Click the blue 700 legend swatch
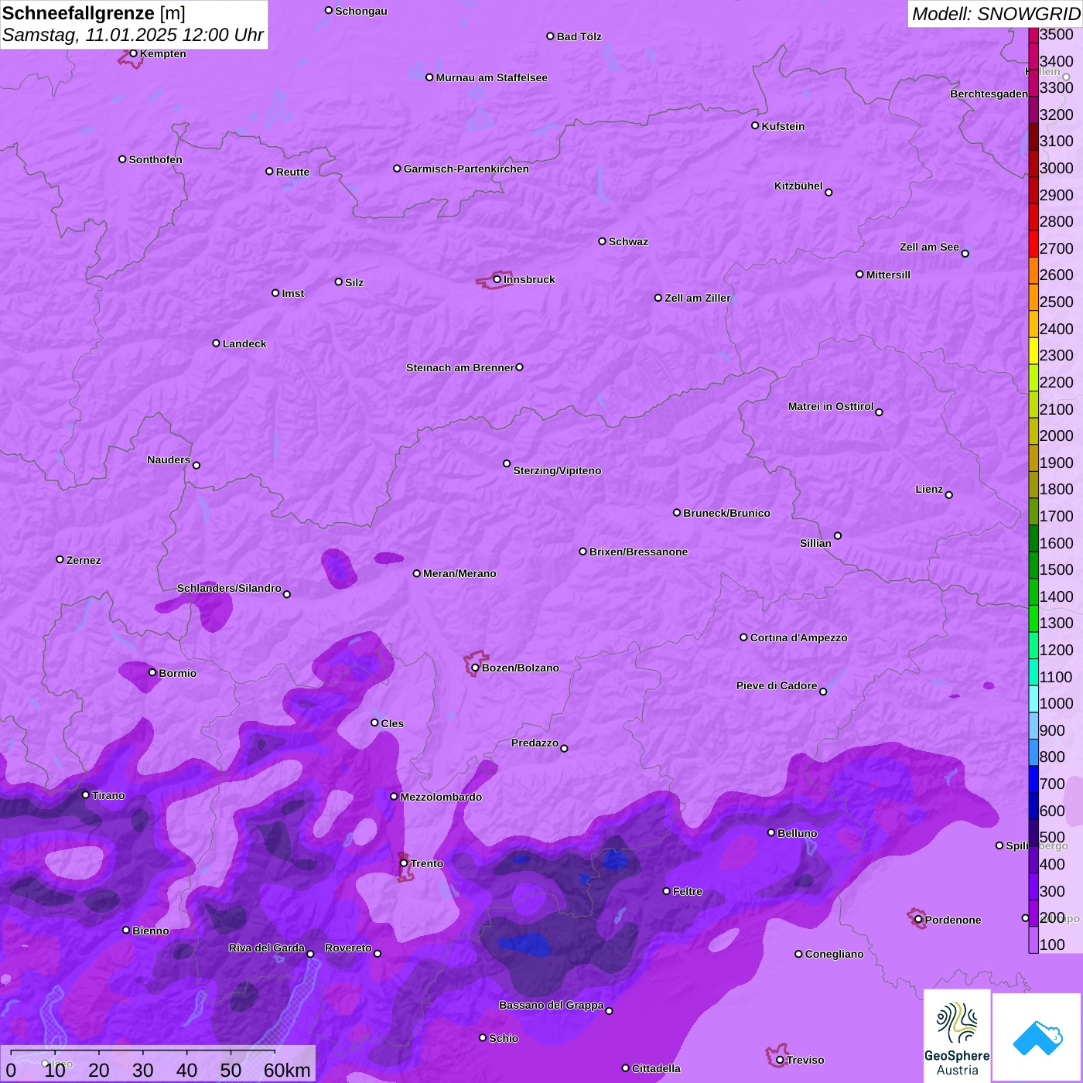1083x1083 pixels. pyautogui.click(x=1033, y=779)
